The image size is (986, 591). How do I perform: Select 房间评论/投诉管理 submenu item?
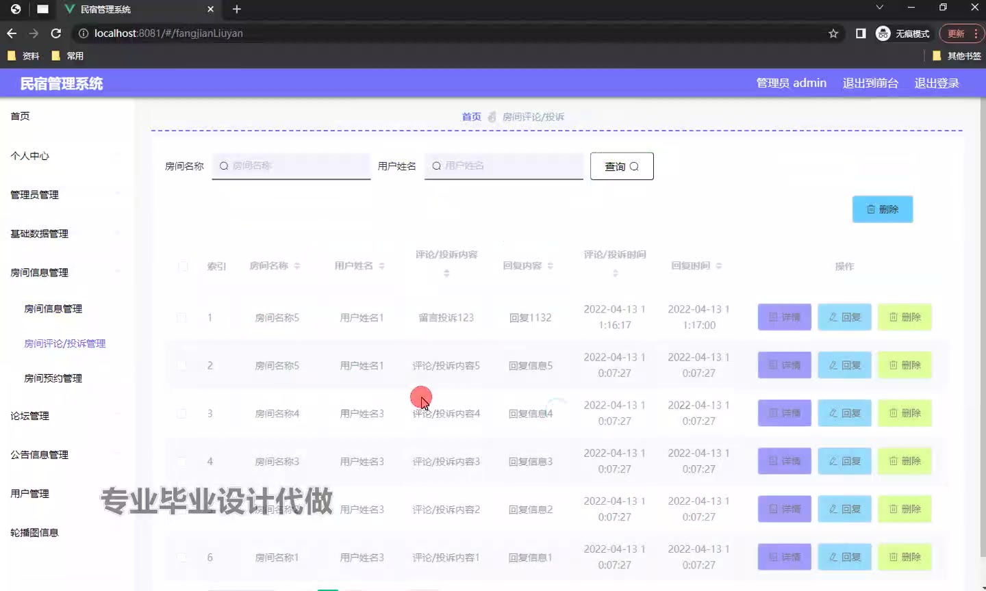[66, 343]
